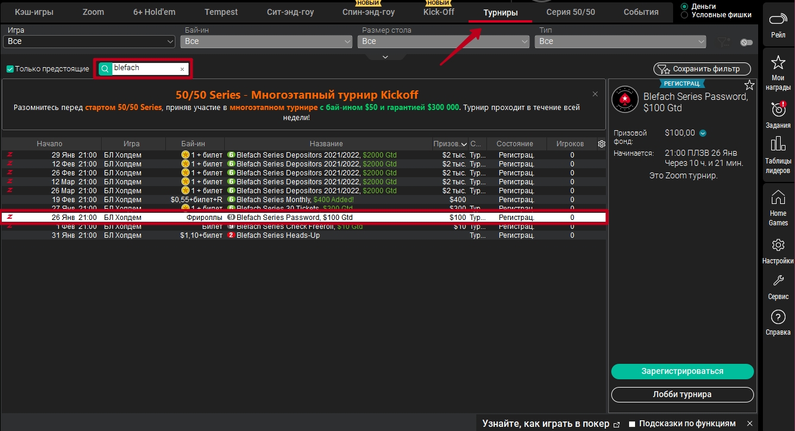Screen dimensions: 795x431
Task: Clear the blefach search text
Action: (182, 69)
